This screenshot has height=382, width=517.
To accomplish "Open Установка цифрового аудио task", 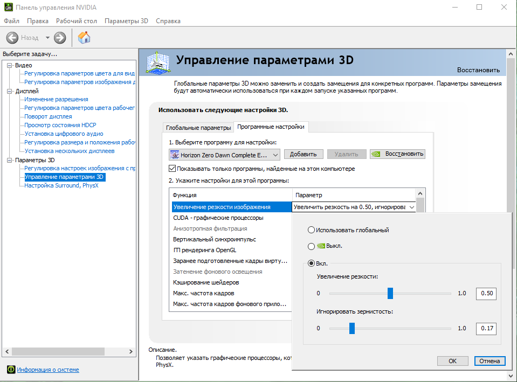I will [64, 134].
